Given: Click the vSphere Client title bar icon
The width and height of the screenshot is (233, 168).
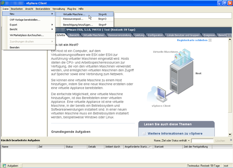Looking at the screenshot, I should [x=2, y=3].
